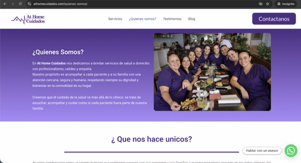This screenshot has width=301, height=163.
Task: Open the Blog nav link
Action: pos(192,19)
